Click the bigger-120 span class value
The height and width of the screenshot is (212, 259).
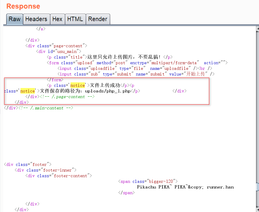(x=161, y=181)
